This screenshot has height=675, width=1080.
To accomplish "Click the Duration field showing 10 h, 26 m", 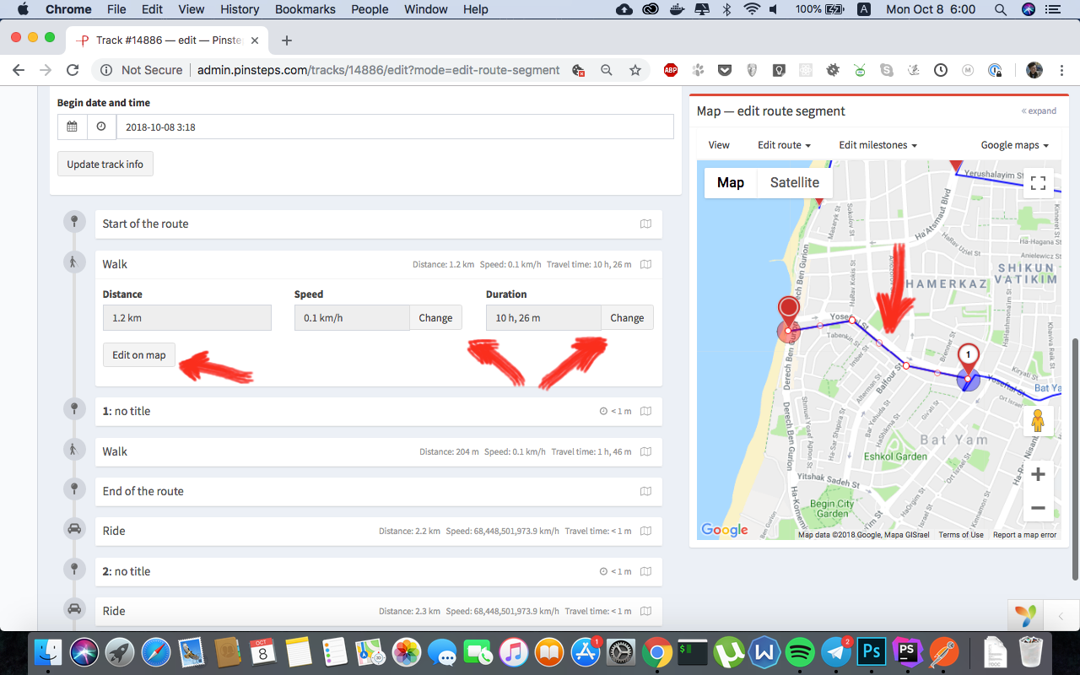I will 543,317.
